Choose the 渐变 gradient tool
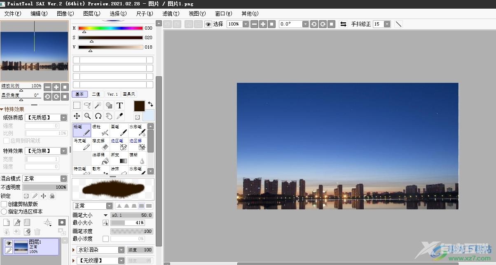The width and height of the screenshot is (496, 265). click(x=119, y=158)
